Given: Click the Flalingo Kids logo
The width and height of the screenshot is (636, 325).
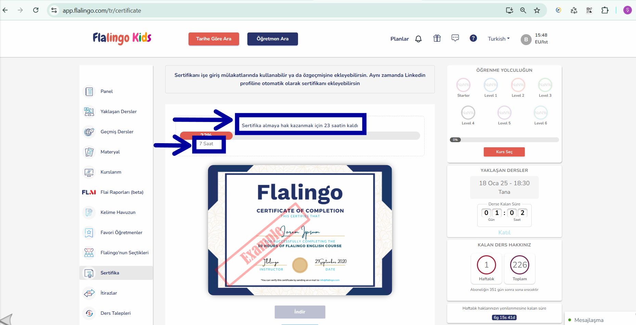Looking at the screenshot, I should (x=122, y=38).
